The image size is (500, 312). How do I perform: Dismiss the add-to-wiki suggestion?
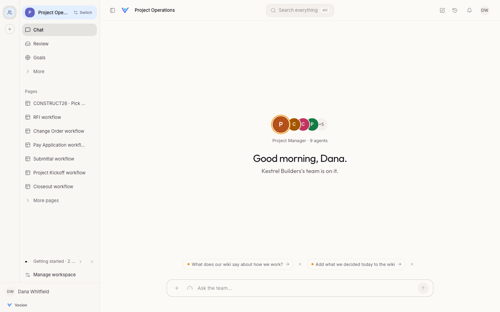click(x=412, y=264)
